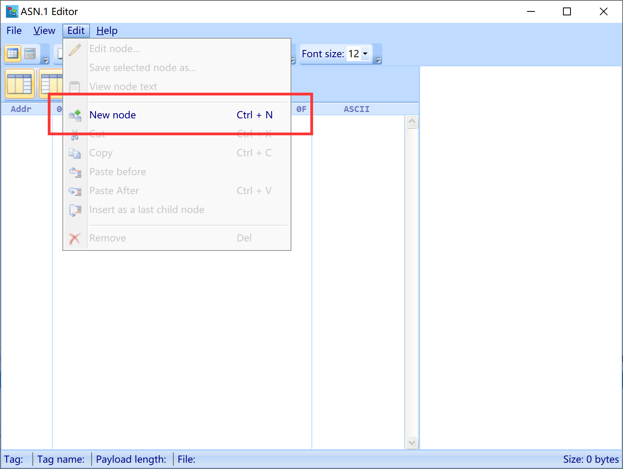Click the File: status bar field
Viewport: 623px width, 469px height.
(186, 460)
